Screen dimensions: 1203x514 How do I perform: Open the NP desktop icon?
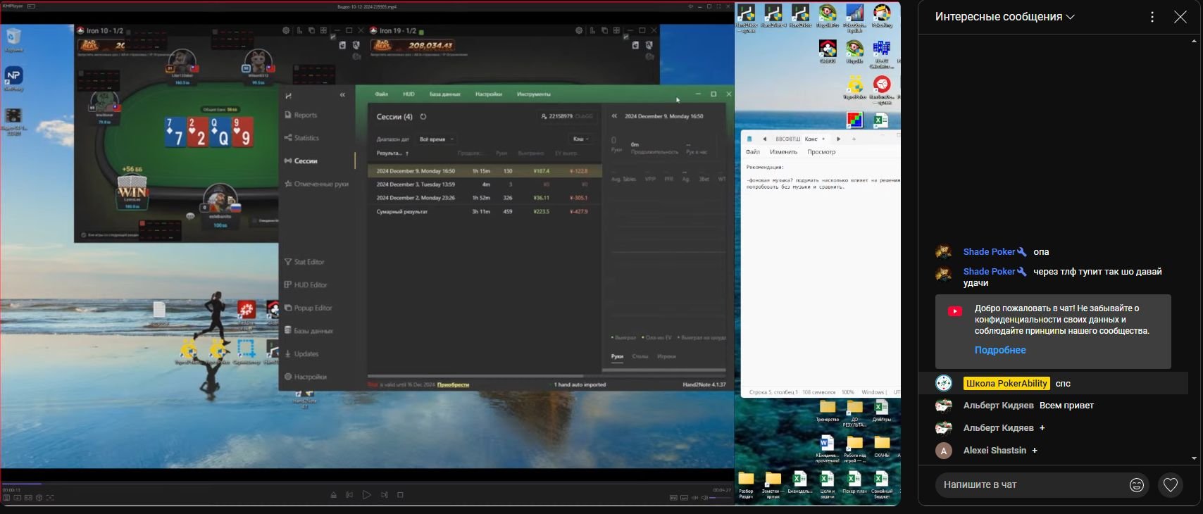click(x=13, y=78)
